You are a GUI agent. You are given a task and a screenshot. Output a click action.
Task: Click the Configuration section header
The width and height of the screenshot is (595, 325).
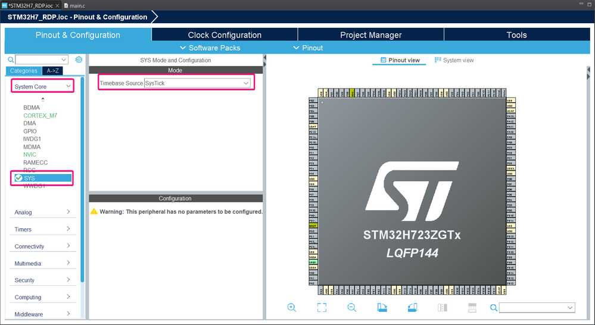(176, 198)
